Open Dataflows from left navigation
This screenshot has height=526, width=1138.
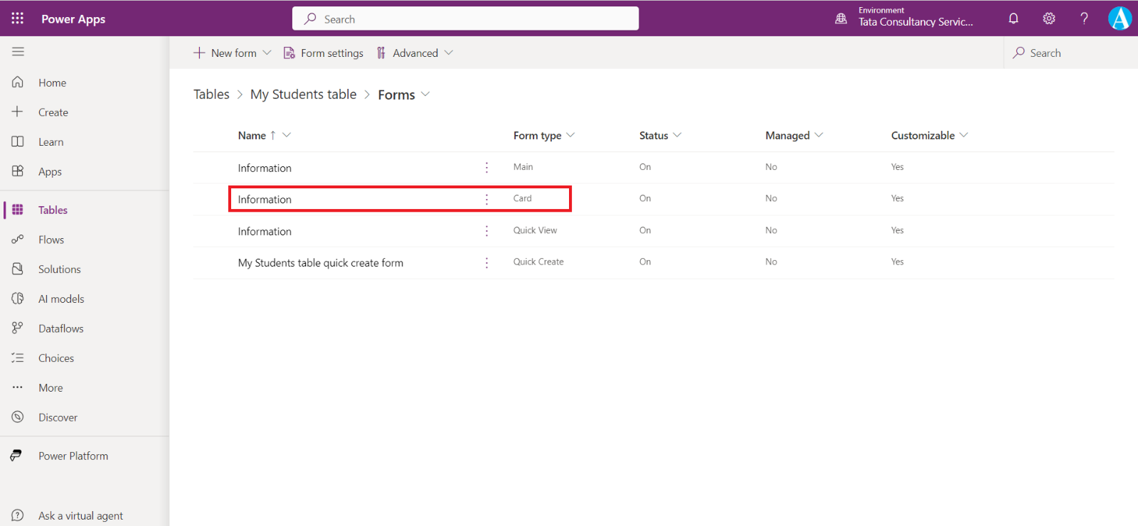(60, 328)
